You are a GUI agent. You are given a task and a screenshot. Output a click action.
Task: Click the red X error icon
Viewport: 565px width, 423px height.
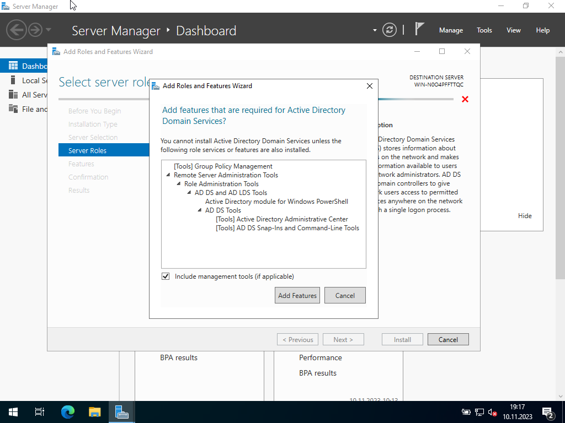(465, 99)
